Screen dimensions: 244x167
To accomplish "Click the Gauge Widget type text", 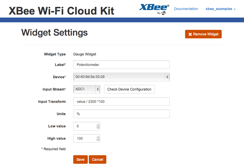I will coord(85,54).
